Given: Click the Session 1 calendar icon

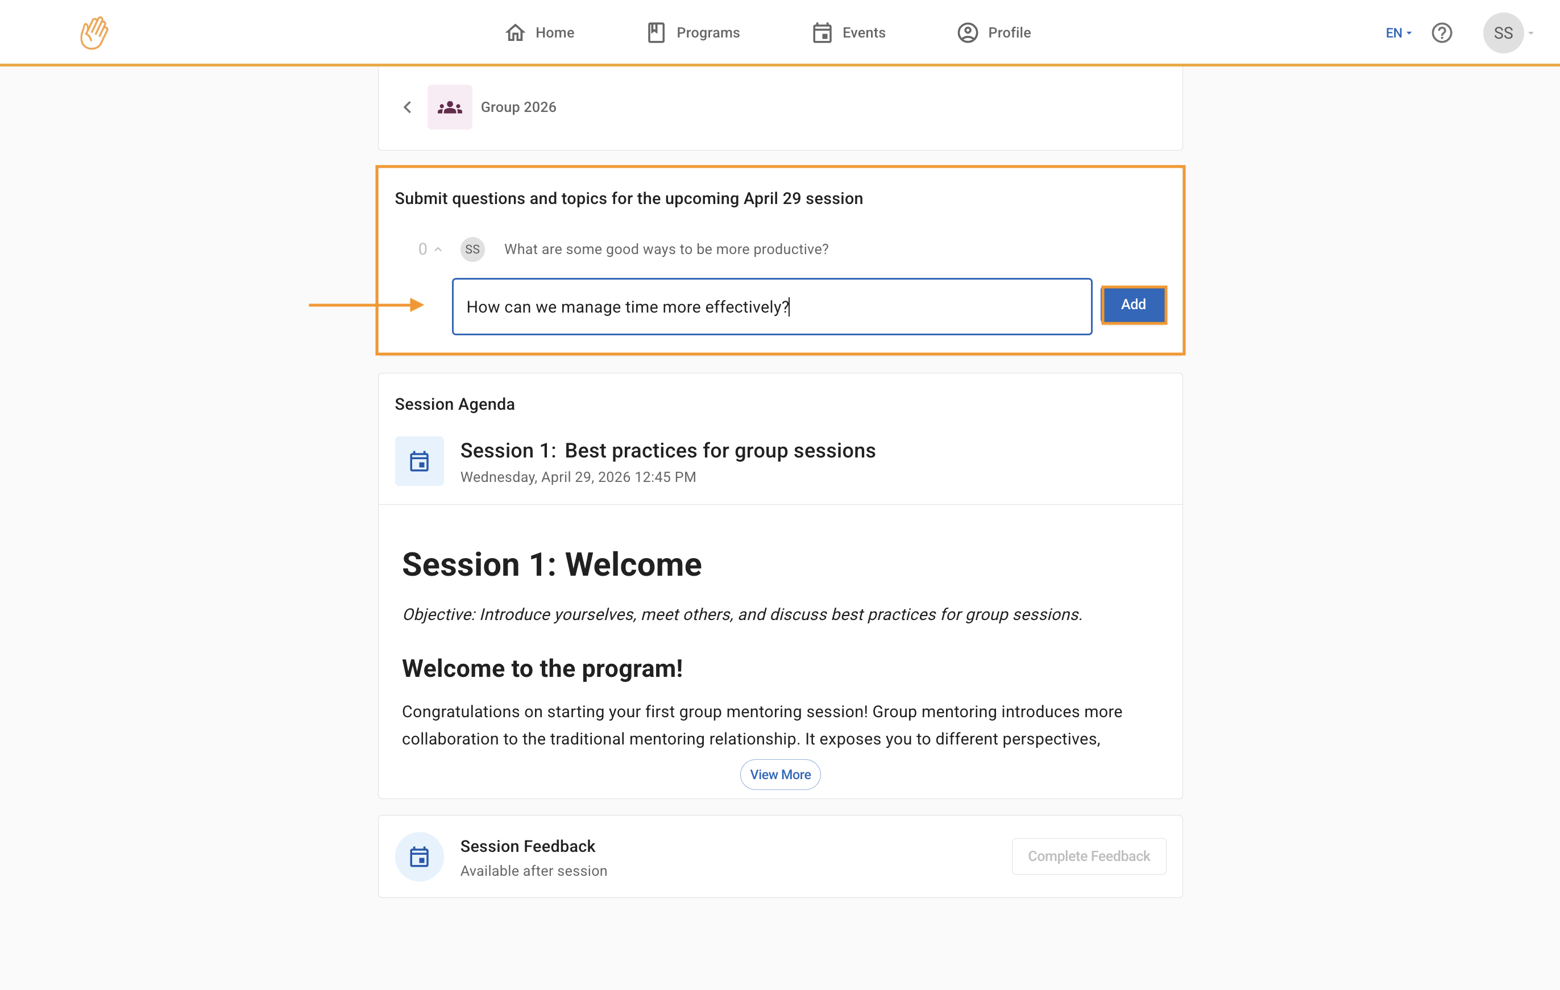Looking at the screenshot, I should [x=419, y=461].
